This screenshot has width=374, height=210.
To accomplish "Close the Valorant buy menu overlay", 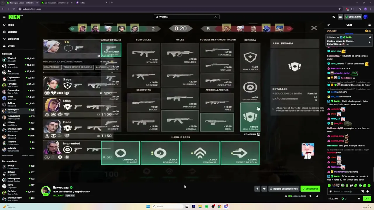I will pos(314,28).
